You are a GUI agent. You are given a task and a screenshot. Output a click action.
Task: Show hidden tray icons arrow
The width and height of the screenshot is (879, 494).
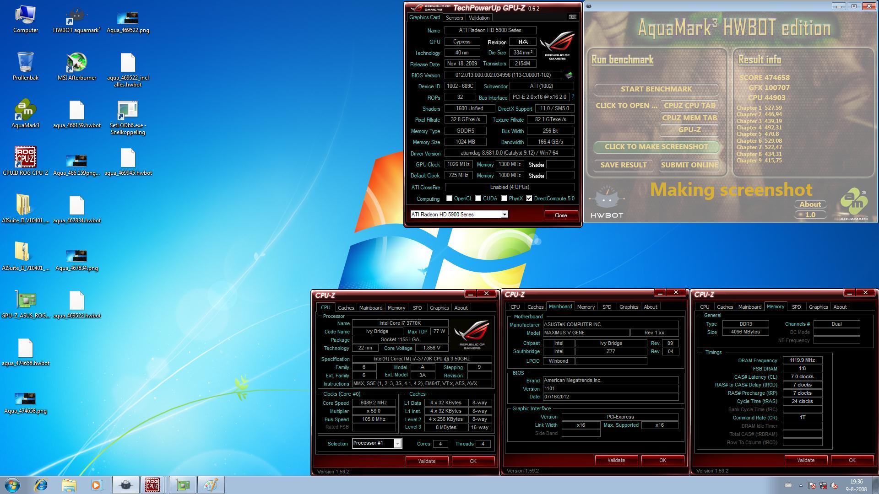tap(801, 485)
